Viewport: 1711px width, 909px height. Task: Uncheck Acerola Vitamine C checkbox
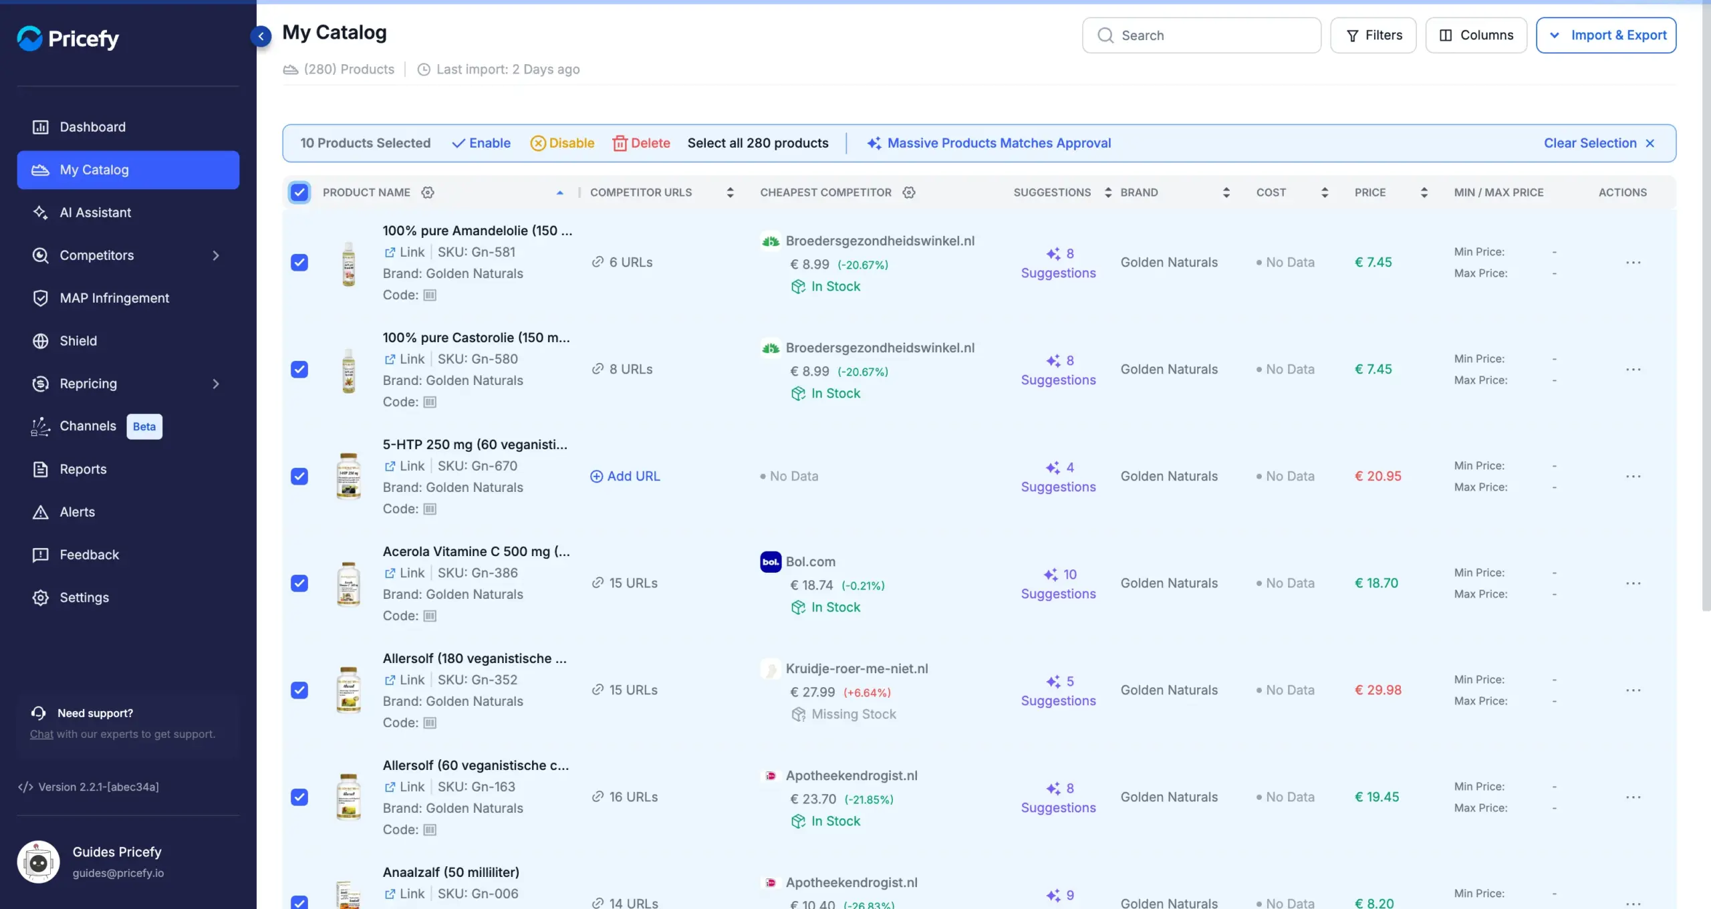coord(299,583)
